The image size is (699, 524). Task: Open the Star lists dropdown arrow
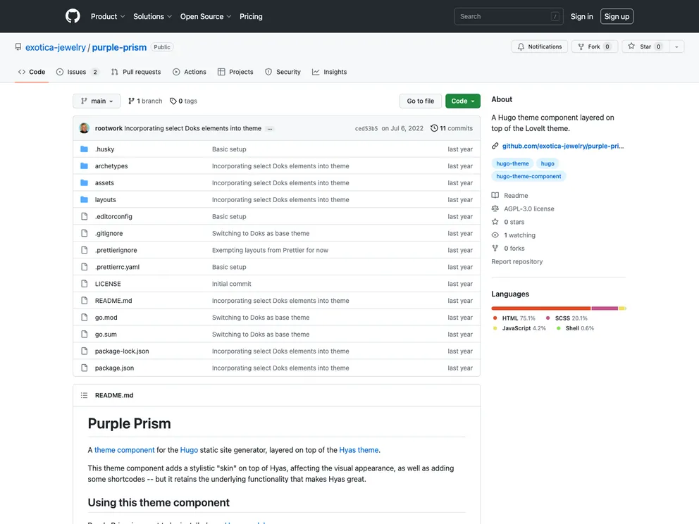(676, 46)
